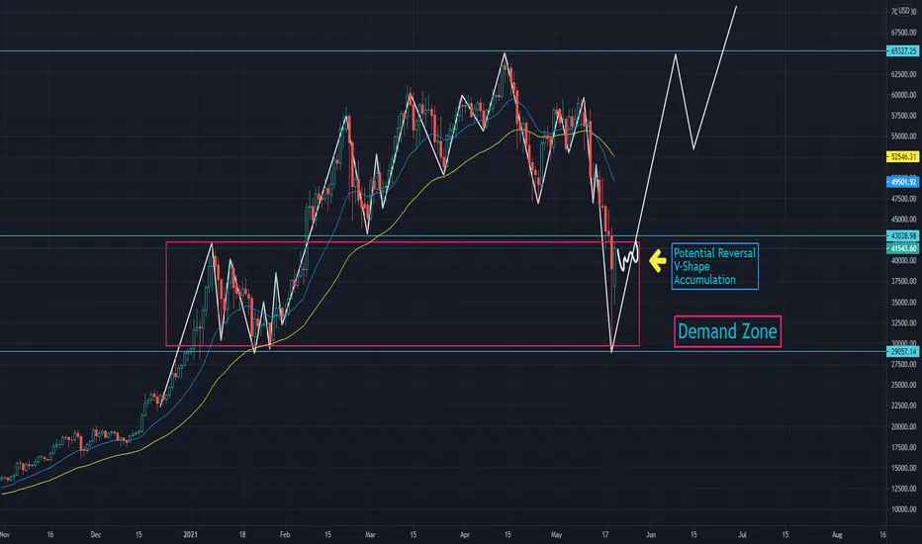The image size is (922, 544).
Task: Click the 37500.00 price axis value
Action: coord(903,281)
